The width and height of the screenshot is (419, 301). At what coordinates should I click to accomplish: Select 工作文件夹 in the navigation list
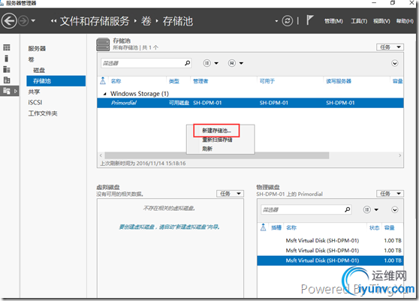pyautogui.click(x=43, y=113)
